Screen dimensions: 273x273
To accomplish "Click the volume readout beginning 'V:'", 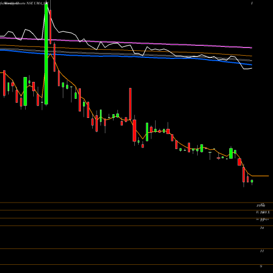I will point(263,212).
